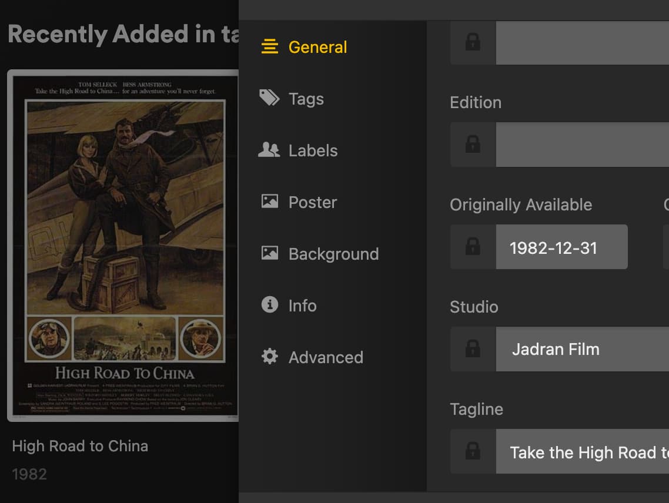Image resolution: width=669 pixels, height=503 pixels.
Task: Click the input field above Edition
Action: click(583, 42)
